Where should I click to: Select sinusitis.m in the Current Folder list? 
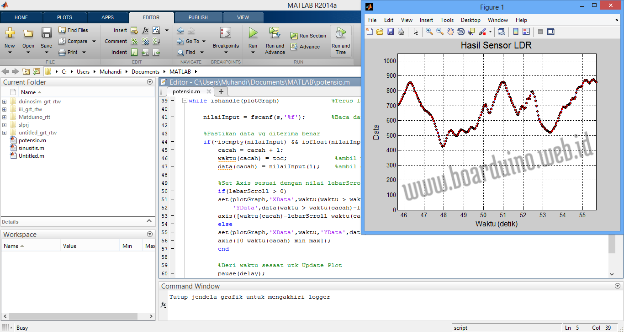tap(32, 148)
